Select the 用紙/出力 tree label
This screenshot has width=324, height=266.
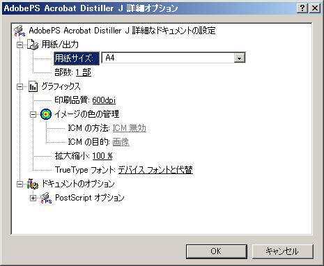[x=60, y=45]
